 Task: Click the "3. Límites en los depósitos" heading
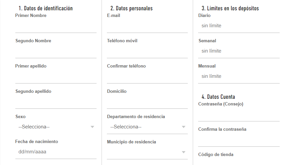pyautogui.click(x=230, y=9)
